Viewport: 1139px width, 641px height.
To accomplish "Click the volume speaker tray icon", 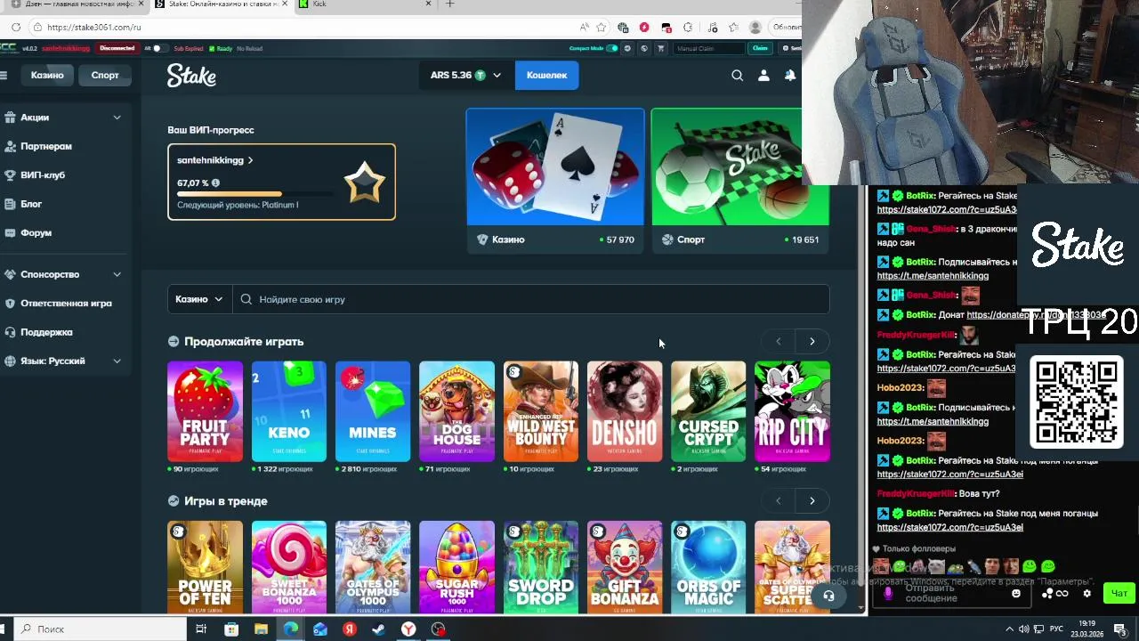I will coord(1024,629).
